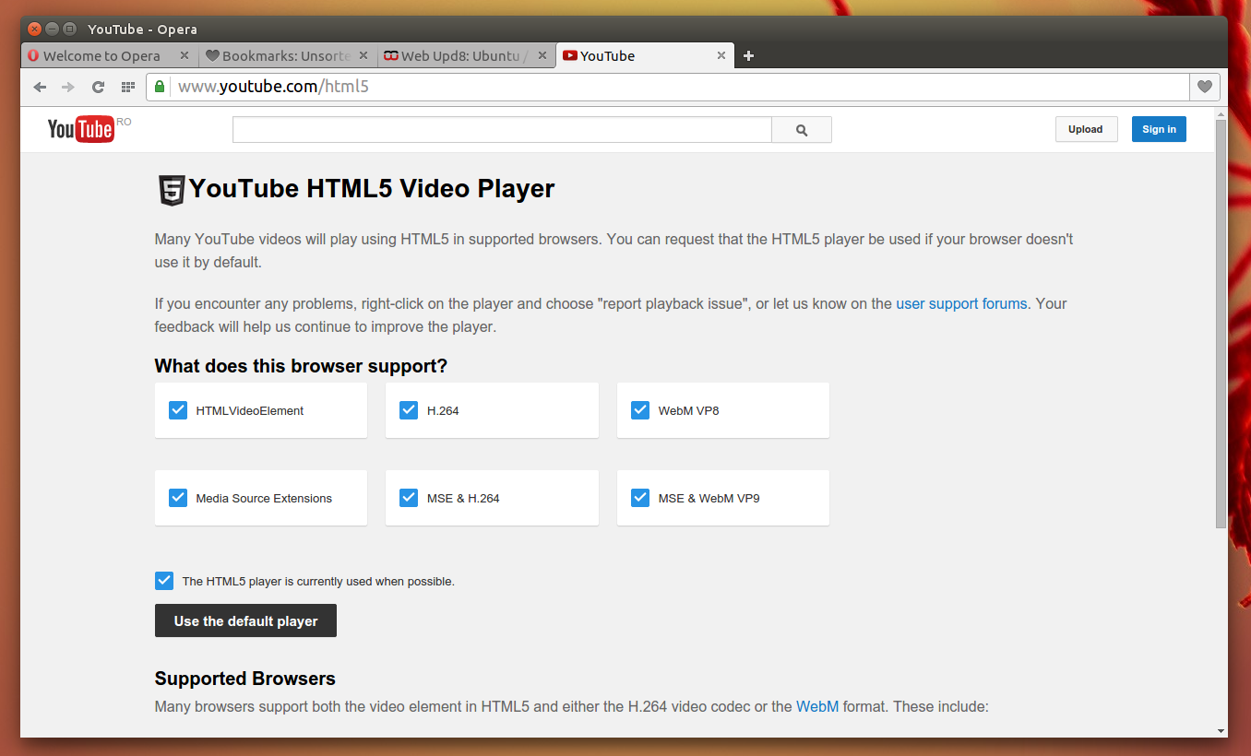
Task: Click the green padlock security icon
Action: pyautogui.click(x=160, y=87)
